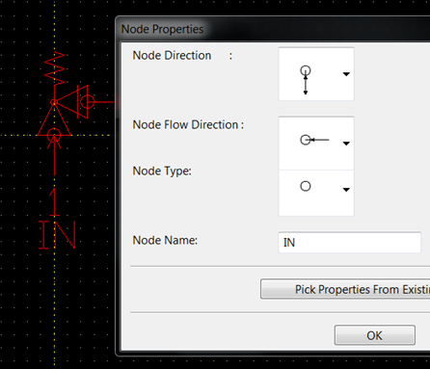Click the Node Type label
This screenshot has height=369, width=430.
tap(162, 171)
